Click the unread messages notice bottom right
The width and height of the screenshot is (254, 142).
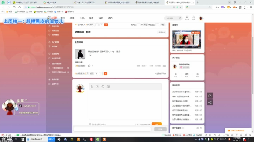[238, 130]
